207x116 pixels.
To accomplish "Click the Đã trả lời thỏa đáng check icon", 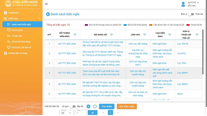I will [9, 42].
